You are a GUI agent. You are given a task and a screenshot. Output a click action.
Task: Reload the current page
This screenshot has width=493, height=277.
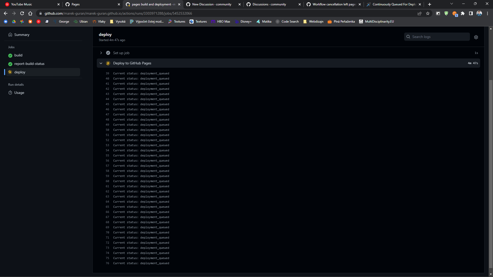pyautogui.click(x=22, y=13)
